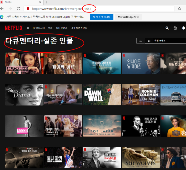Open 테드 번디 테이프 thumbnail

(173, 63)
